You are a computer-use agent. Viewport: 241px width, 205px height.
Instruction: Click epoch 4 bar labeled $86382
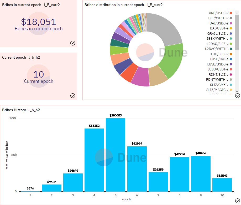coord(94,160)
